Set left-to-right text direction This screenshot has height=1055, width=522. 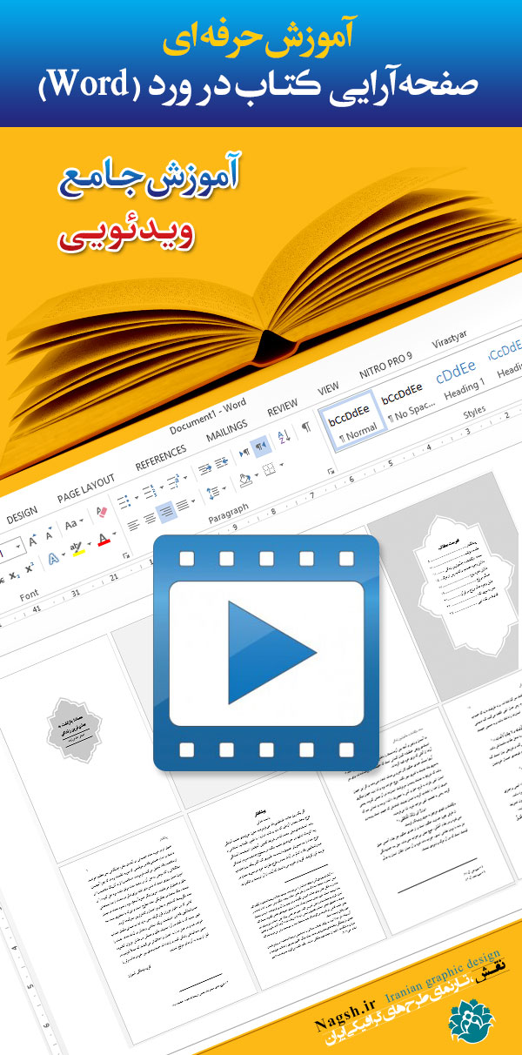pyautogui.click(x=244, y=453)
